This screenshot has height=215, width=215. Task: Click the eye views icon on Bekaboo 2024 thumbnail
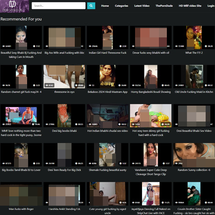pyautogui.click(x=90, y=85)
